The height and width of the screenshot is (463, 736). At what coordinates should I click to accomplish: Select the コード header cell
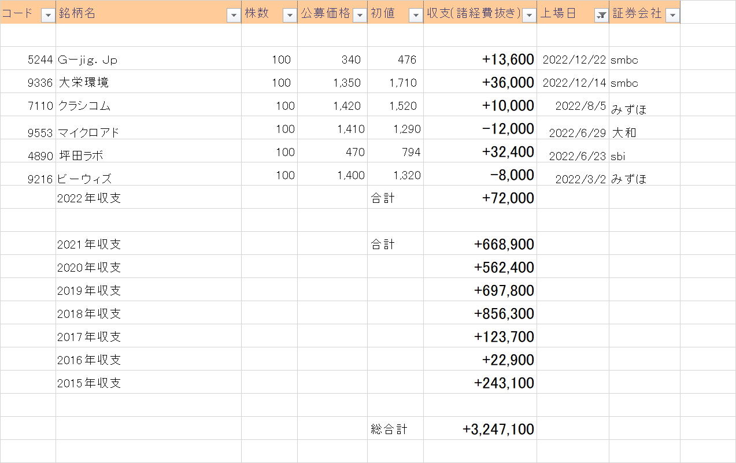tap(28, 12)
